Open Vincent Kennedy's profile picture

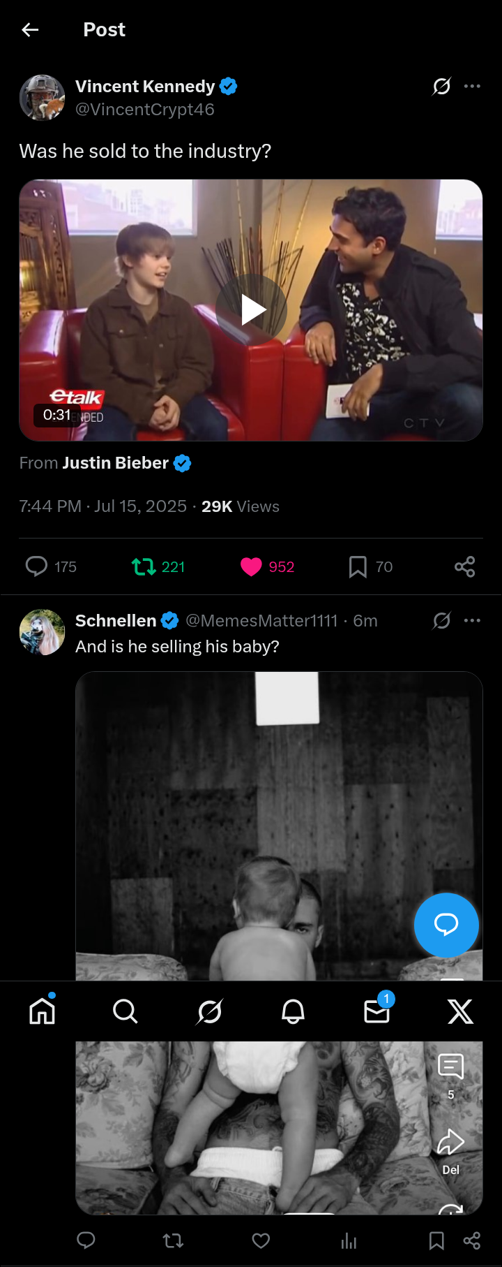pos(42,98)
